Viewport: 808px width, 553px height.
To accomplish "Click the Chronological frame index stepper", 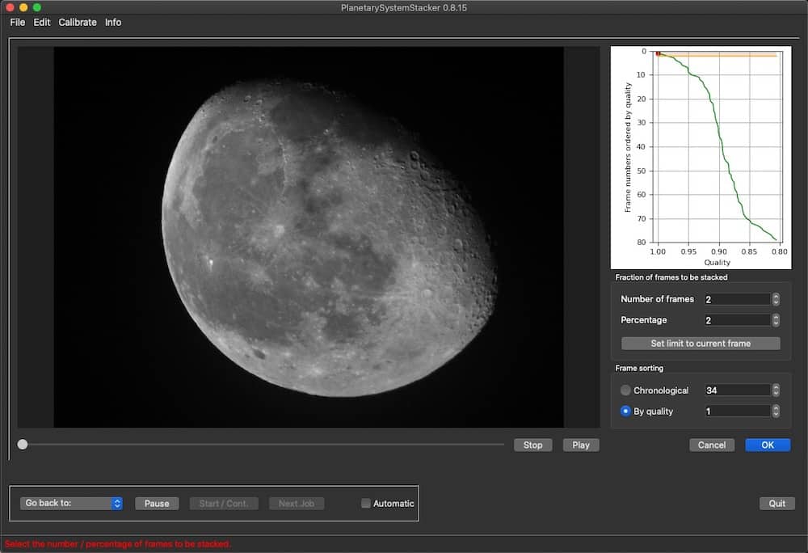I will 776,390.
